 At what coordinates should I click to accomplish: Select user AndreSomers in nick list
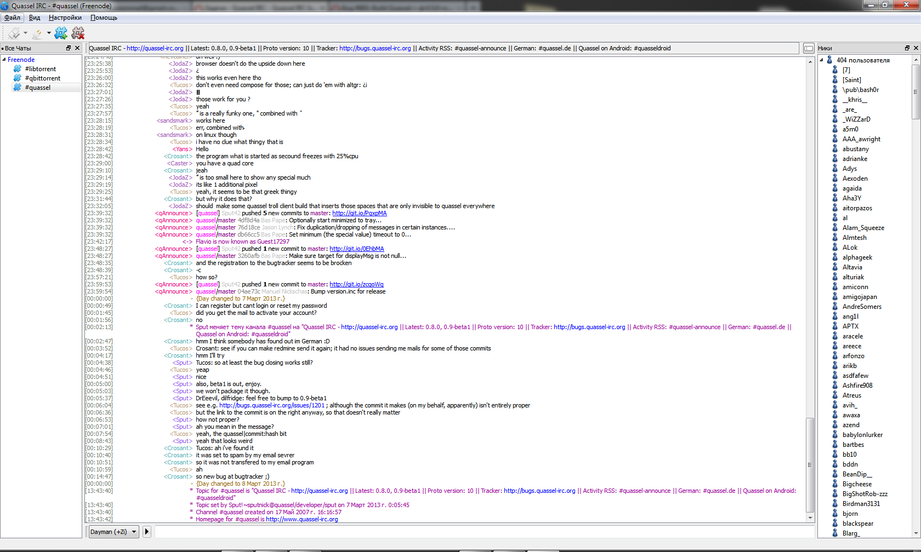[x=862, y=307]
